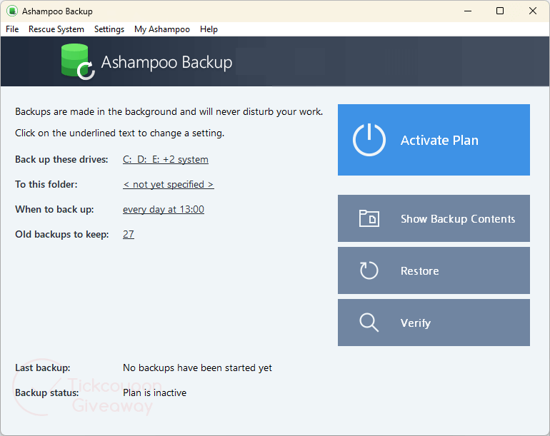Open the File menu
The width and height of the screenshot is (550, 436).
click(12, 29)
